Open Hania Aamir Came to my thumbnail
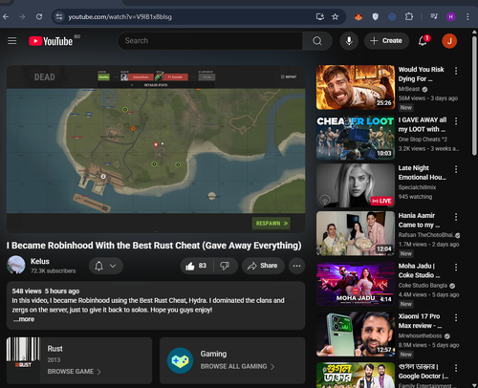Image resolution: width=478 pixels, height=388 pixels. (x=356, y=233)
